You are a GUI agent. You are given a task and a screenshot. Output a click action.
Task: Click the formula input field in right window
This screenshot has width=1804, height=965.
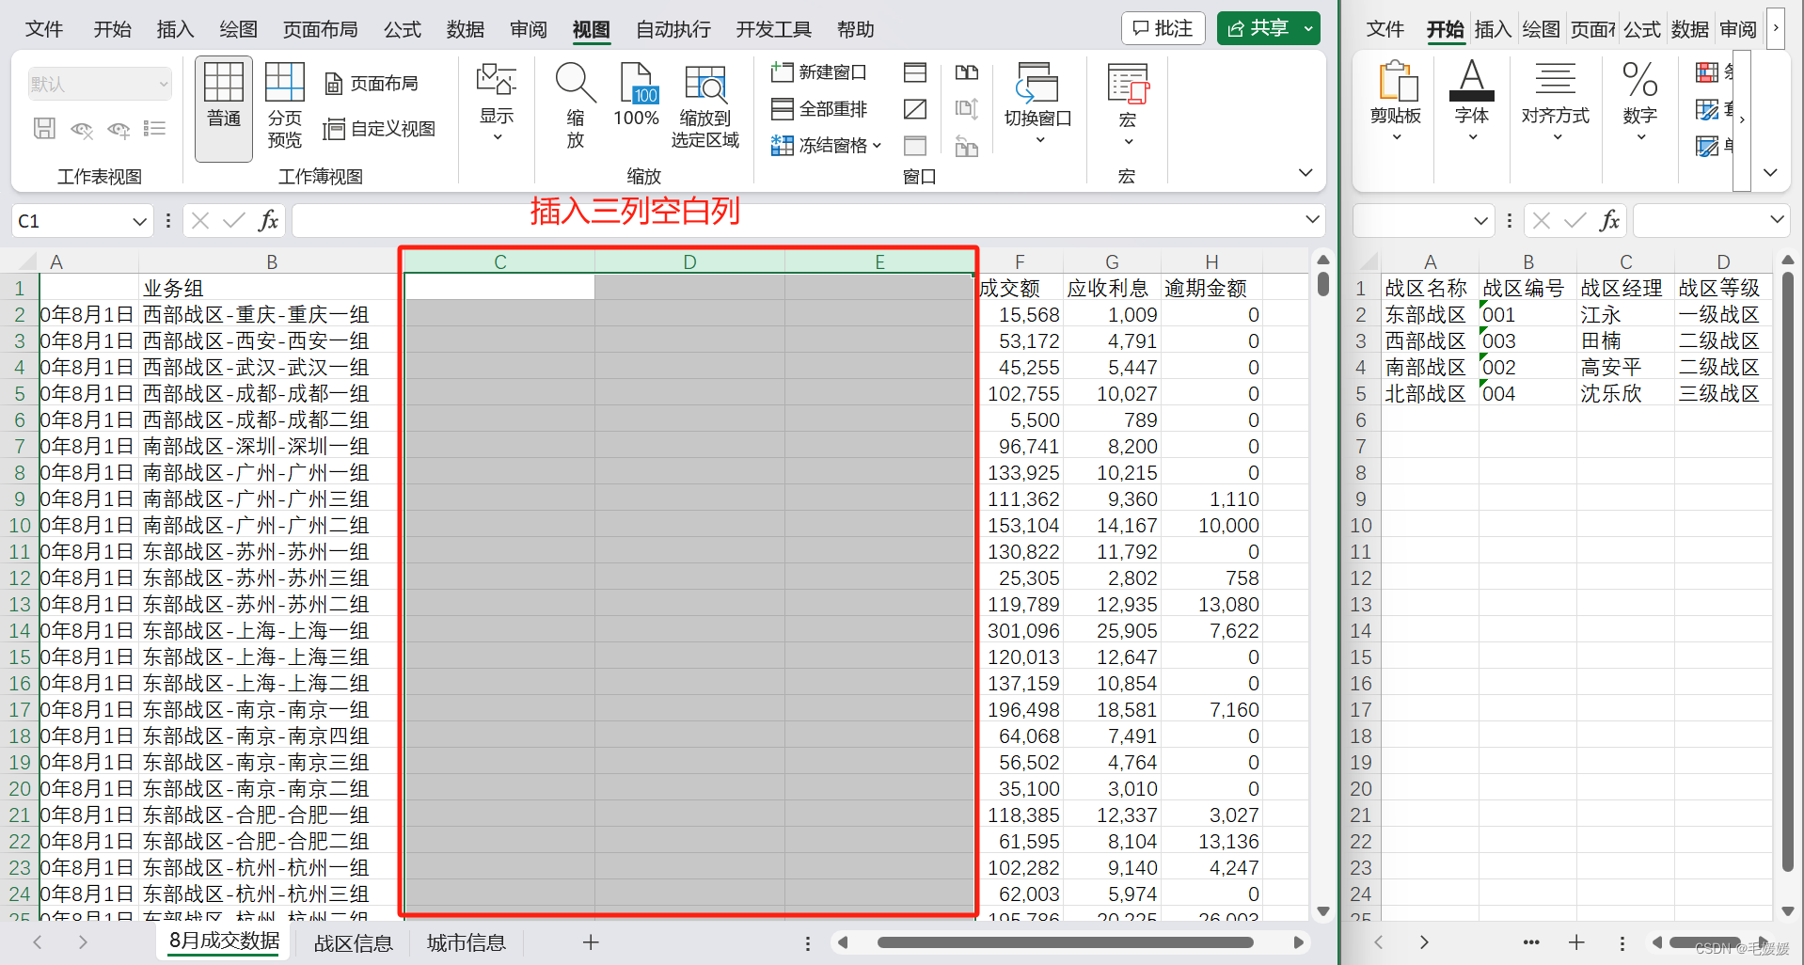(1701, 220)
